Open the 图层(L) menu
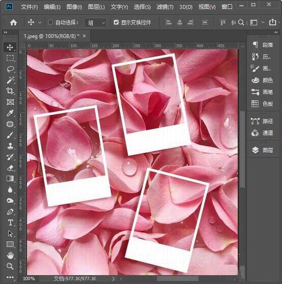Viewport: 282px width, 284px height. coord(96,7)
